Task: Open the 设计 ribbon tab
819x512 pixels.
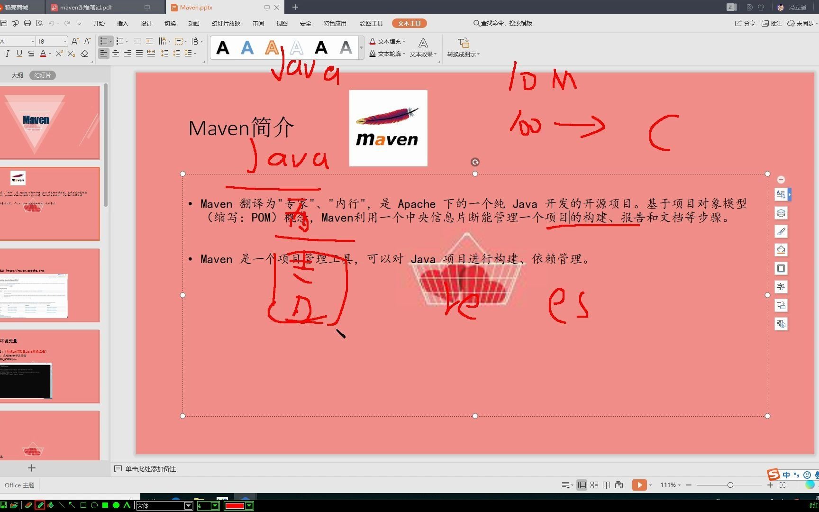Action: click(146, 23)
